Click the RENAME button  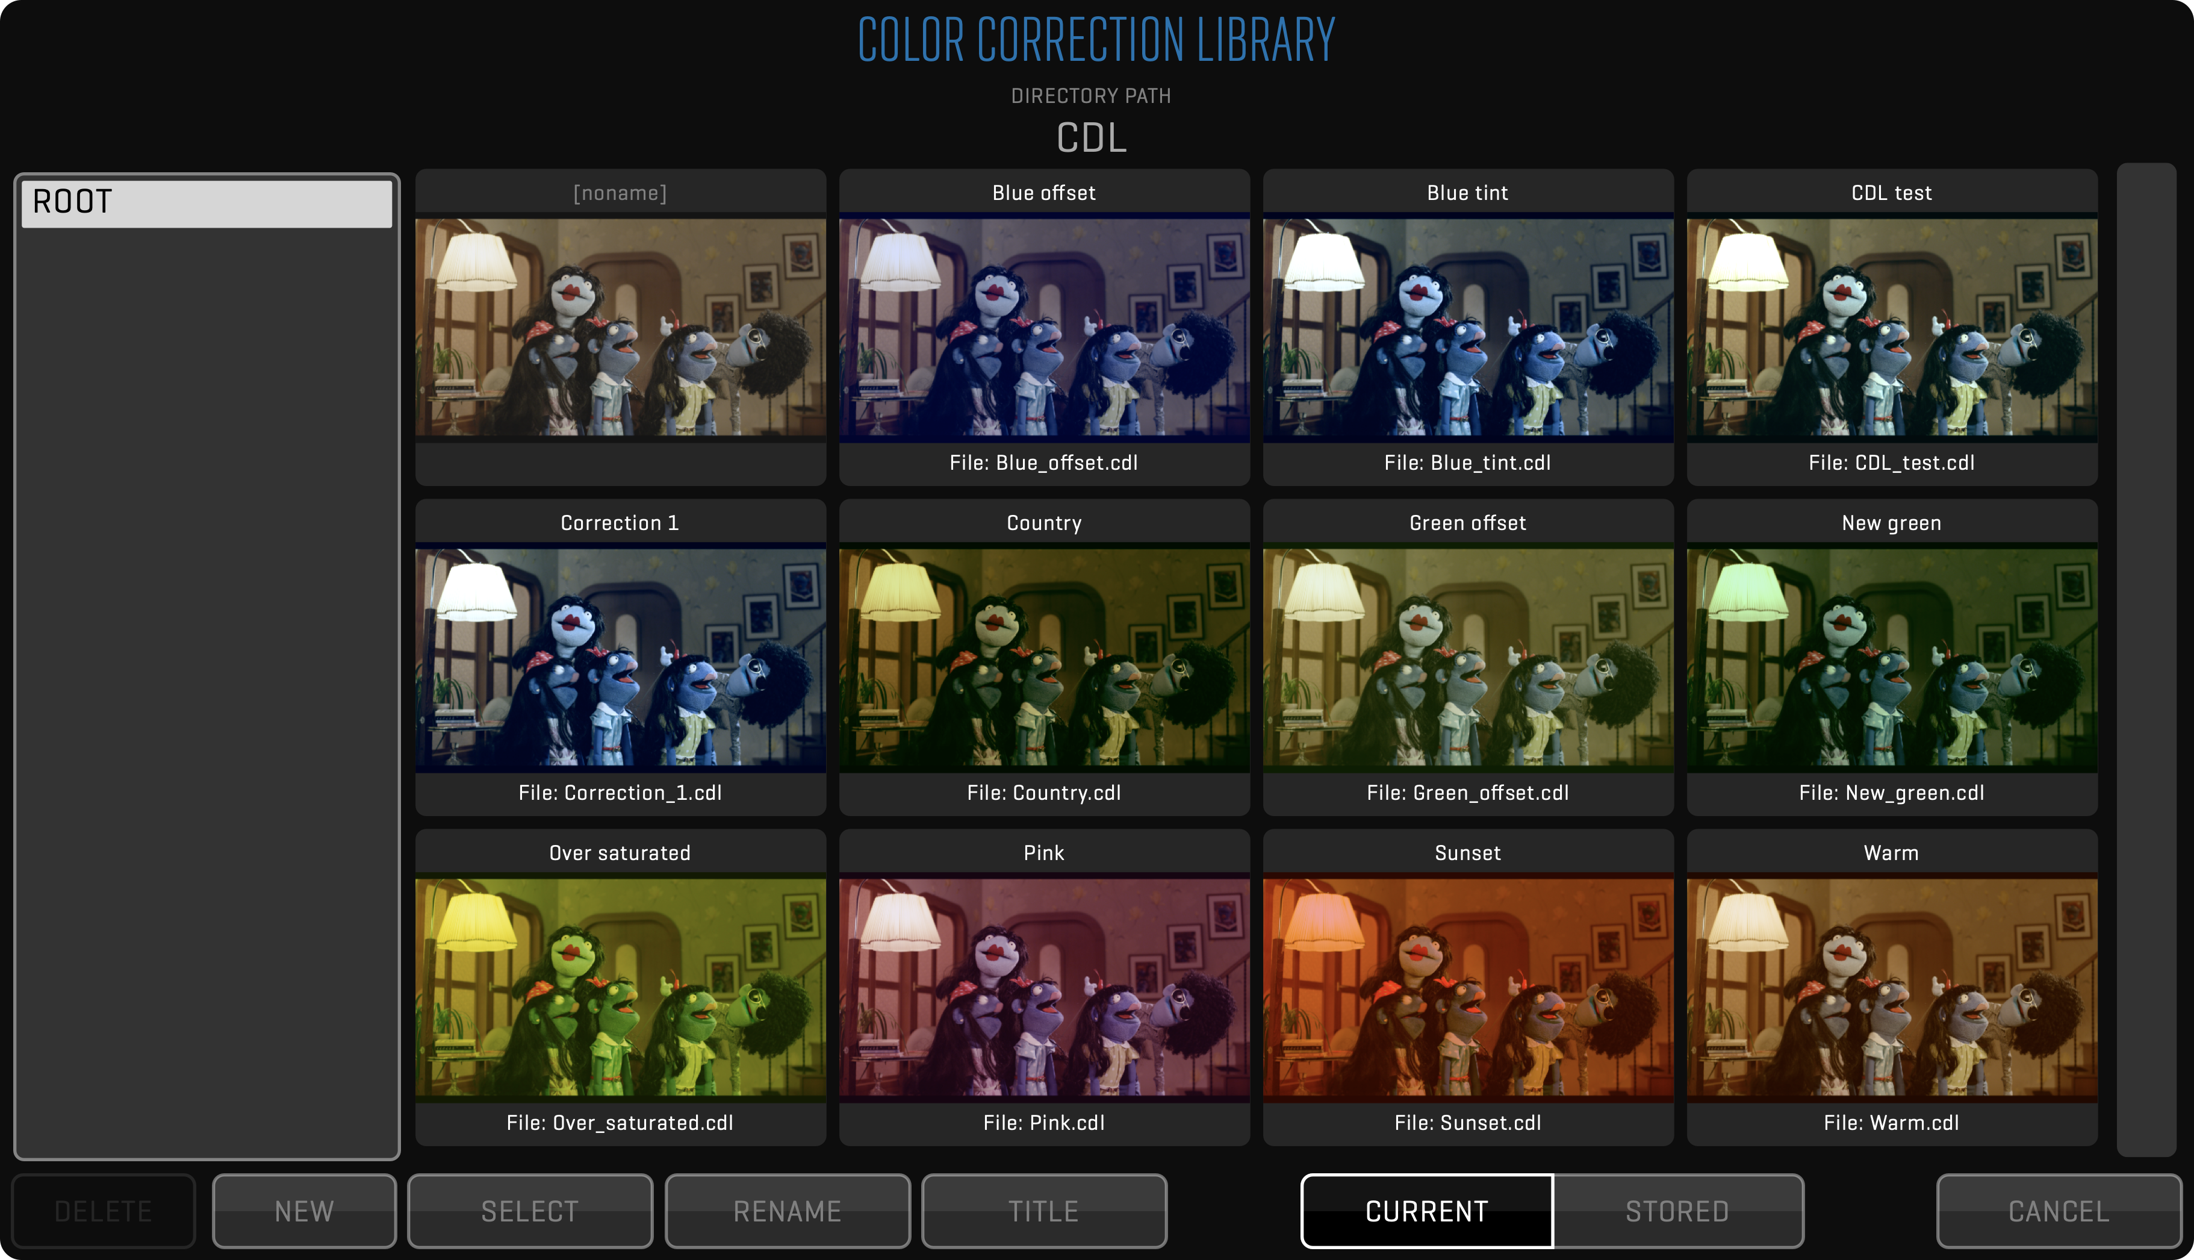pyautogui.click(x=787, y=1211)
